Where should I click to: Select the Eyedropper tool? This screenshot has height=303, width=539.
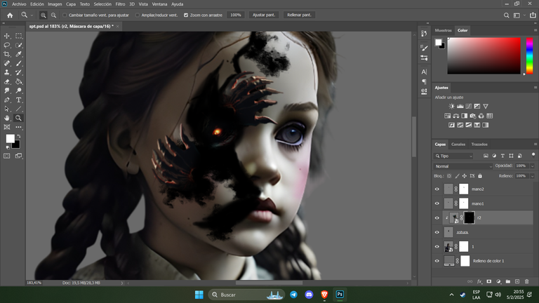tap(18, 54)
